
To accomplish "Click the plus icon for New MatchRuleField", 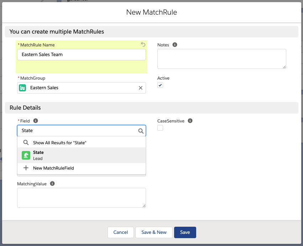I will (x=26, y=168).
